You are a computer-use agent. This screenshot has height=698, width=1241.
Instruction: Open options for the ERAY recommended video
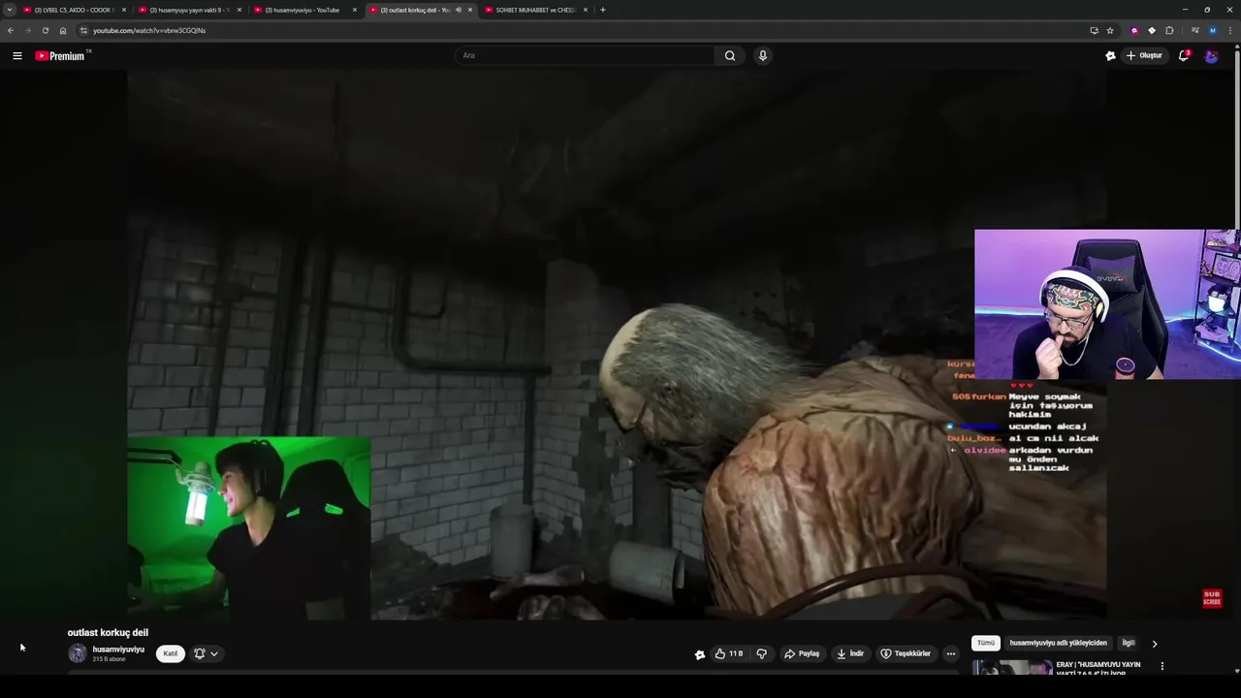[x=1161, y=667]
